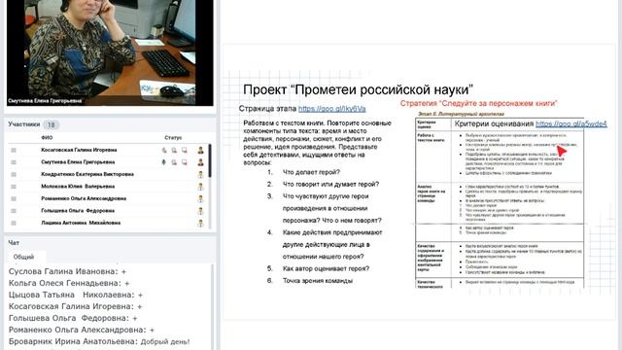Click the screen sharing icon for Косаговская Галина Игоревна
Screen dimensions: 622x350
point(185,150)
